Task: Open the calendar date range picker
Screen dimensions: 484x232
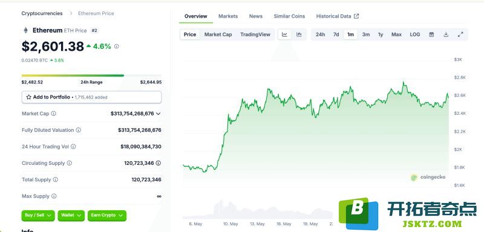Action: point(431,34)
